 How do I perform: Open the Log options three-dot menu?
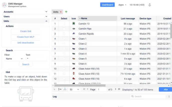169,97
